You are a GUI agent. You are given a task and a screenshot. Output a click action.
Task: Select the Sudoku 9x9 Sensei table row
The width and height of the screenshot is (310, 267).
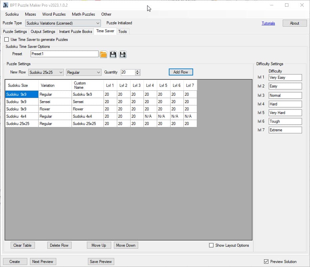click(22, 102)
